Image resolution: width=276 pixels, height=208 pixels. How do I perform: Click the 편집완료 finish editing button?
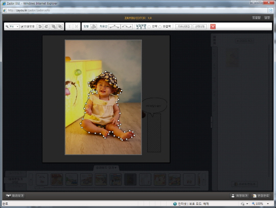pyautogui.click(x=261, y=196)
